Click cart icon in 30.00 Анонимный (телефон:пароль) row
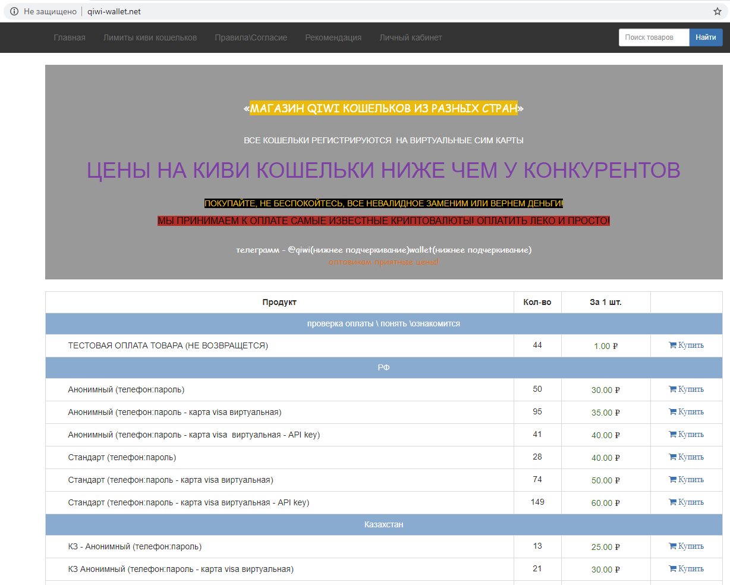Image resolution: width=730 pixels, height=585 pixels. pyautogui.click(x=672, y=389)
